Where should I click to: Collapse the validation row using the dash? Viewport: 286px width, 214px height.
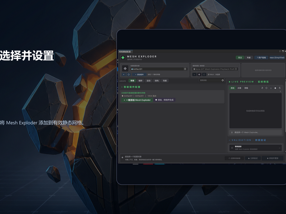point(280,148)
